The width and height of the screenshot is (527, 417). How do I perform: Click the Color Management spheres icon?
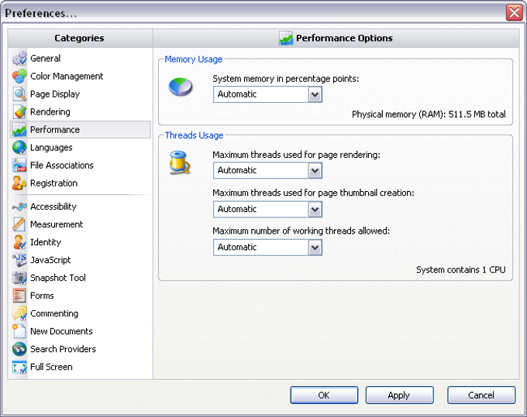[x=19, y=76]
